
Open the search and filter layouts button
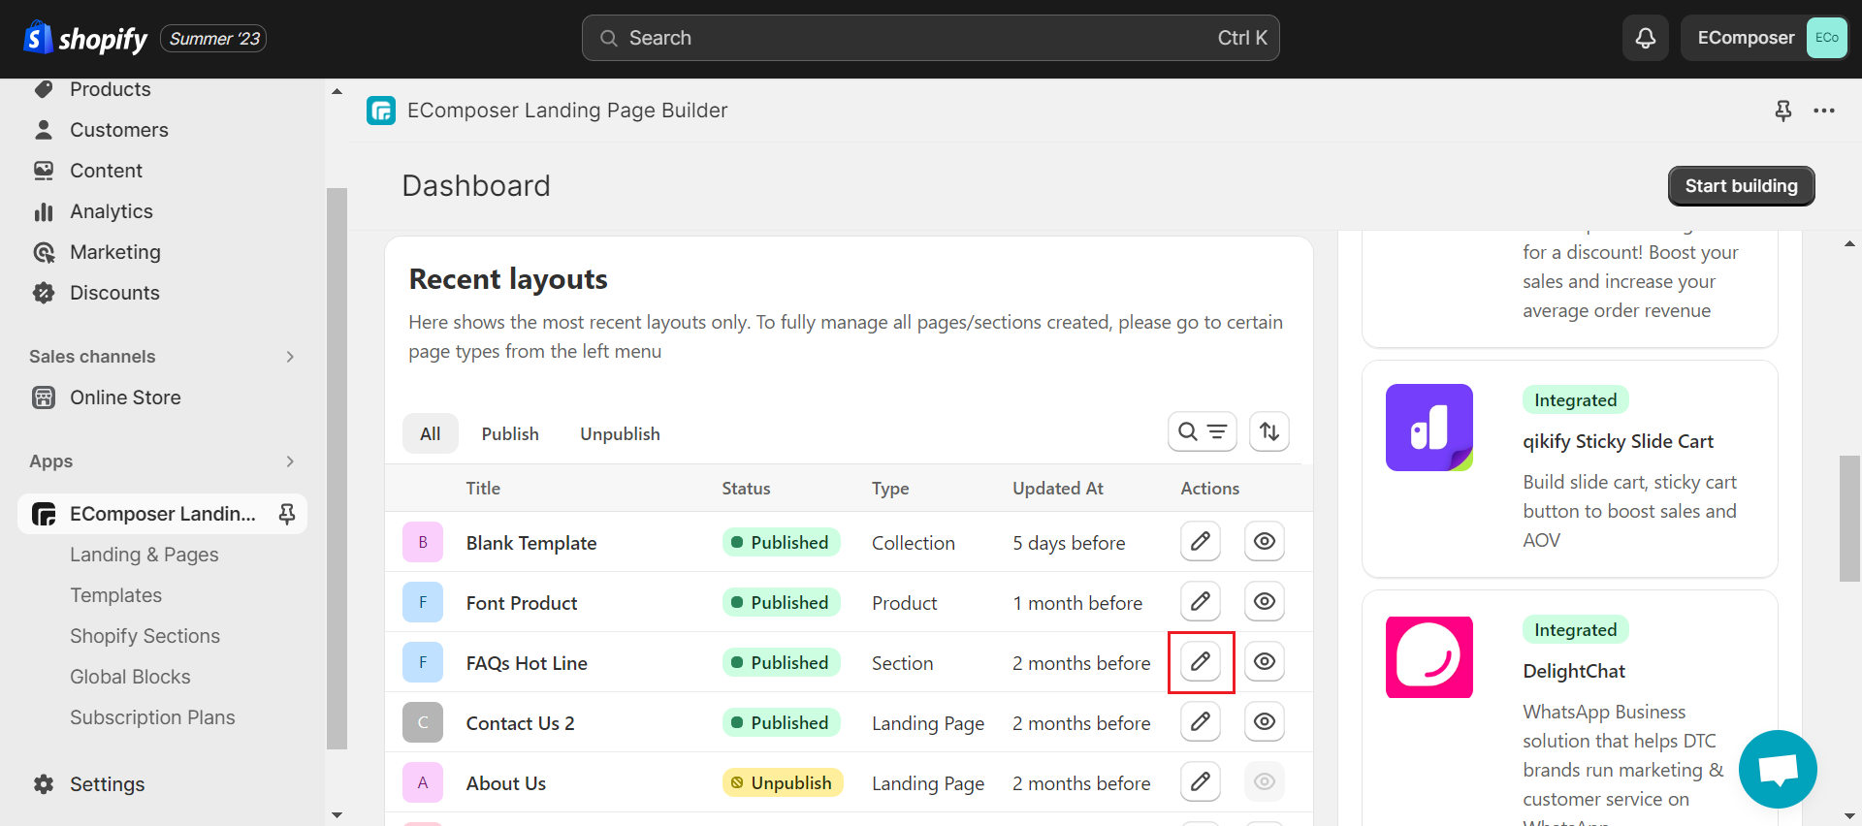click(1203, 431)
